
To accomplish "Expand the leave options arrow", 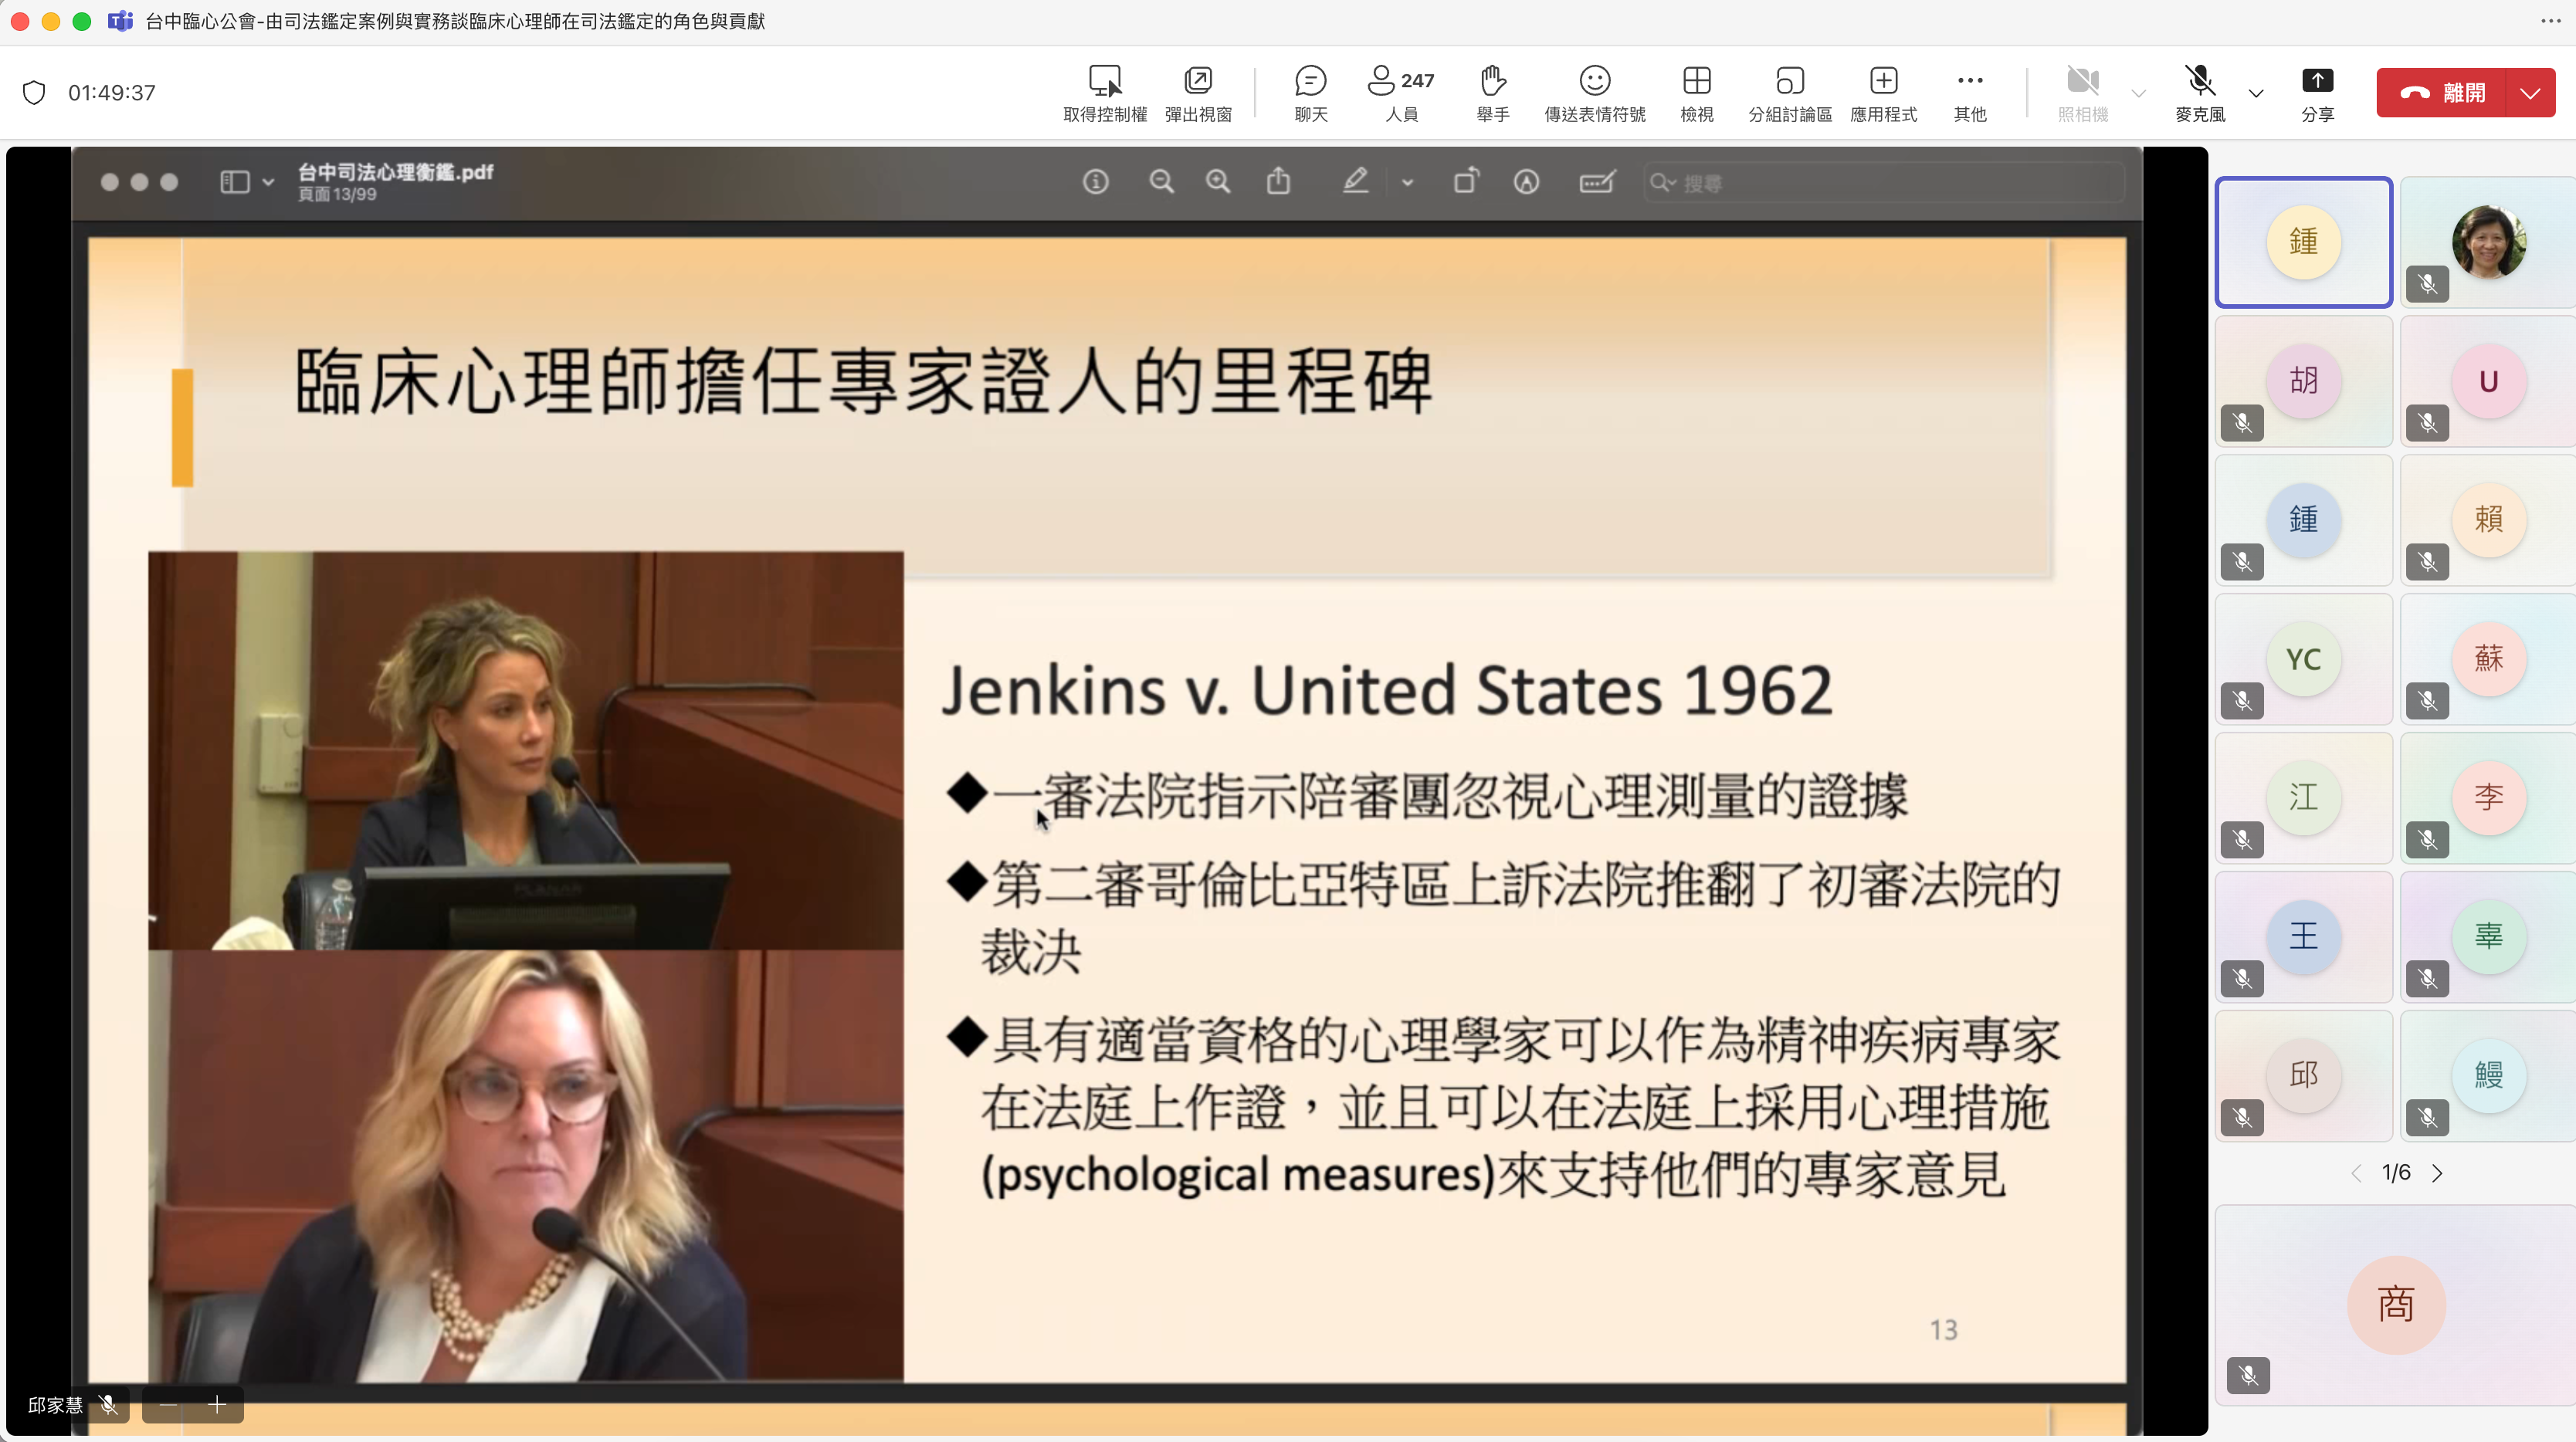I will tap(2530, 93).
